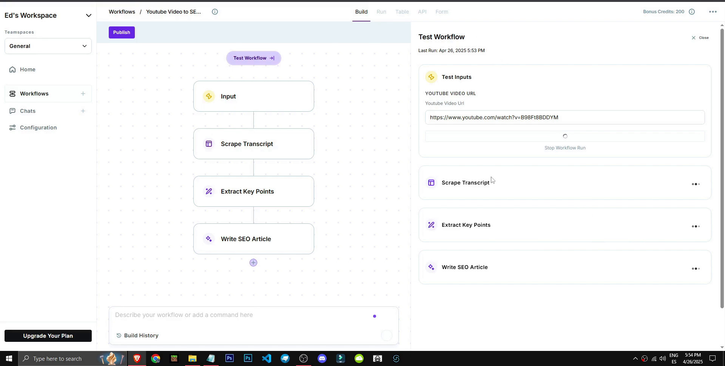Click the Publish button
The image size is (725, 366).
tap(122, 32)
